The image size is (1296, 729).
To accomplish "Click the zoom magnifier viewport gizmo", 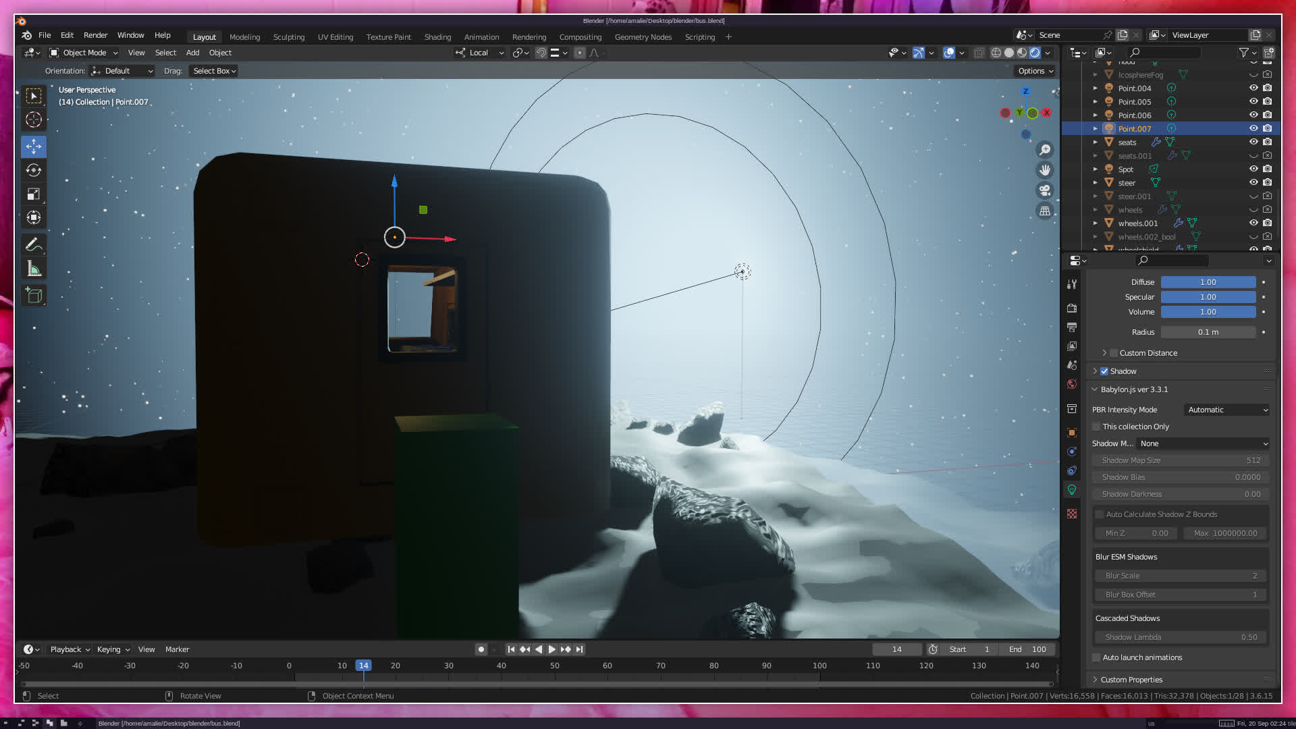I will click(x=1045, y=150).
